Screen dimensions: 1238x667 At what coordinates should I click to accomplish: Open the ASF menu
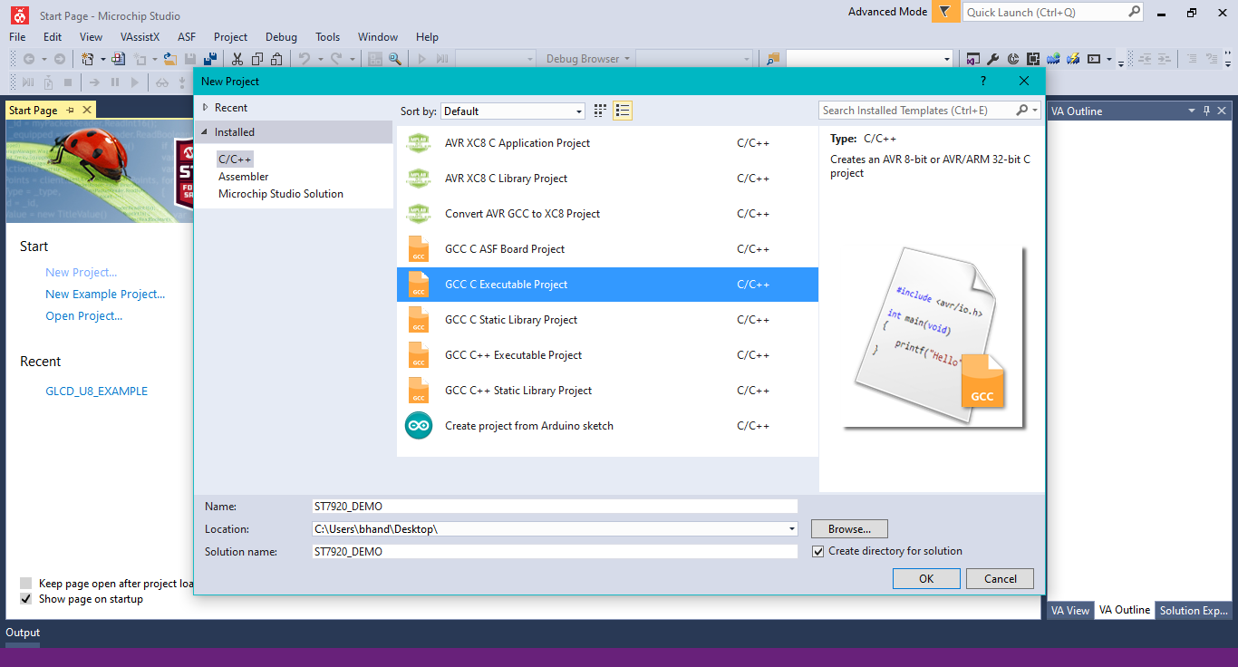coord(187,37)
